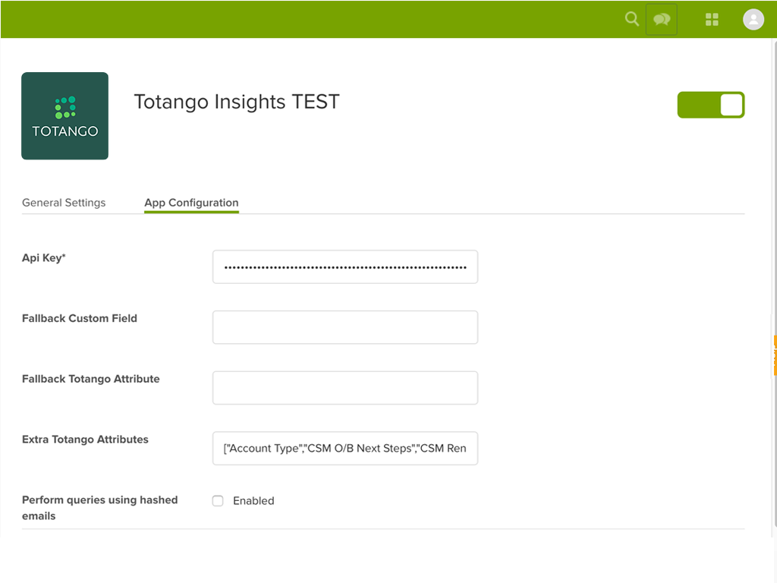The height and width of the screenshot is (583, 777).
Task: Click the "Enabled" checkbox label
Action: click(253, 501)
